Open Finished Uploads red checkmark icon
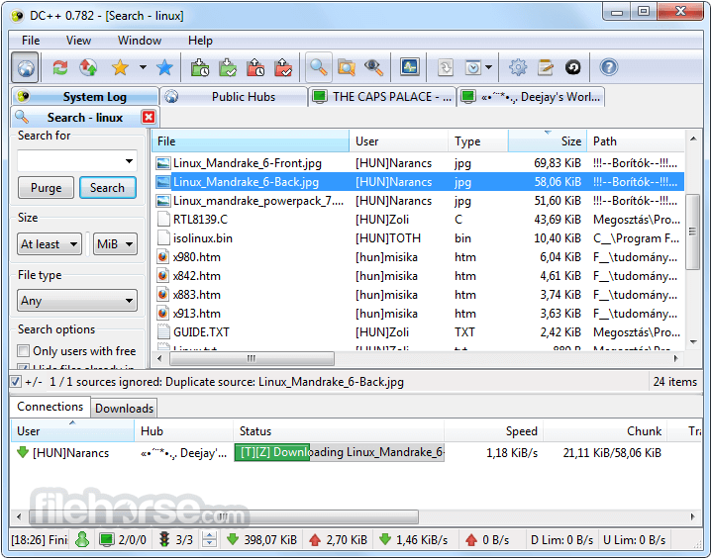 pyautogui.click(x=284, y=68)
